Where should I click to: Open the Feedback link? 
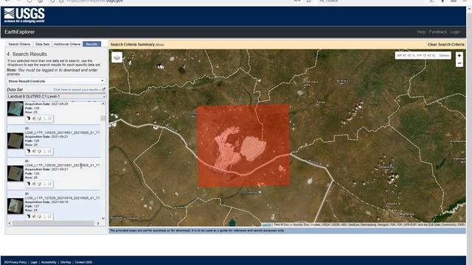click(x=438, y=32)
